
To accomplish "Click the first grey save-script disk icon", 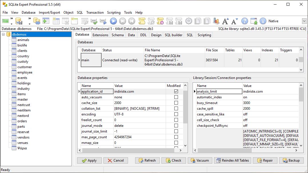I will pyautogui.click(x=169, y=21).
